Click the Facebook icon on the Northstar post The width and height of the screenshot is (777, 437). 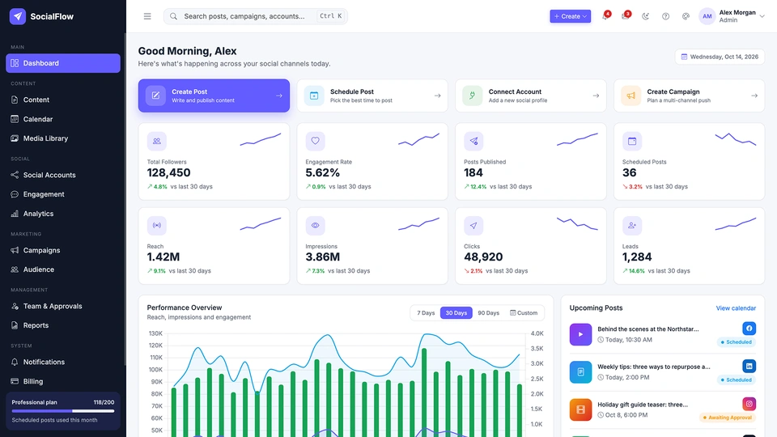(749, 329)
